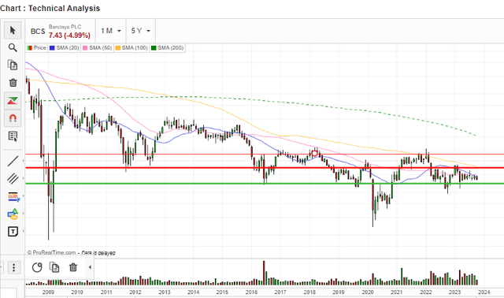The width and height of the screenshot is (504, 298).
Task: Select the Fibonacci retracement tool
Action: [x=13, y=196]
